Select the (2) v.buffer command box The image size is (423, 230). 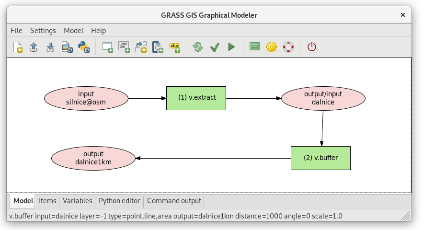pyautogui.click(x=321, y=158)
